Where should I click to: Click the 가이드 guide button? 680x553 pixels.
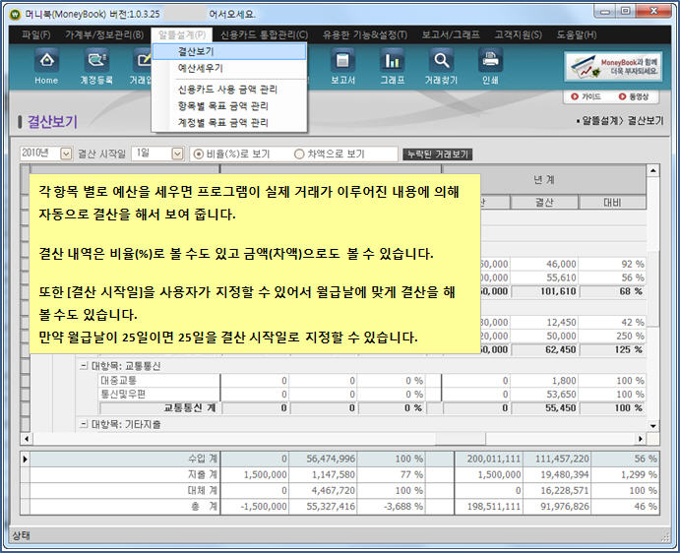(587, 97)
